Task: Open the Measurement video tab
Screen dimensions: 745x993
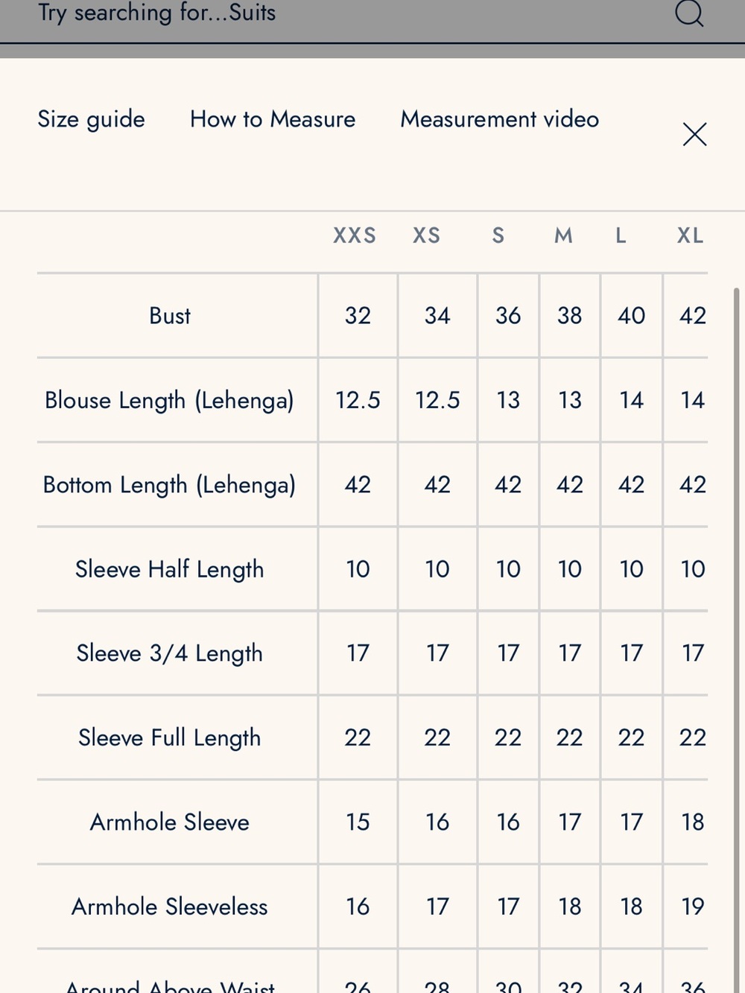Action: tap(499, 119)
